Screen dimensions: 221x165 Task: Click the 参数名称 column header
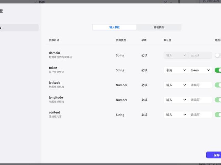tap(54, 40)
